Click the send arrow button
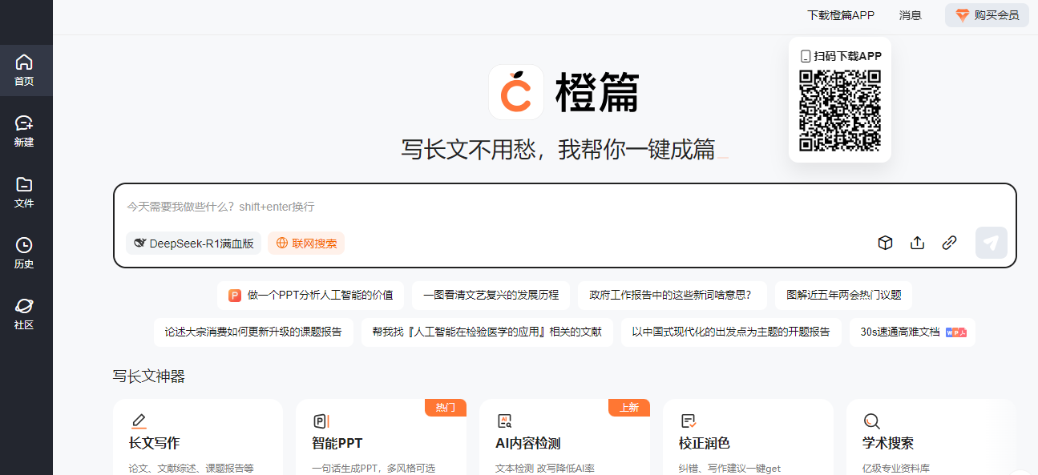1038x475 pixels. [991, 243]
